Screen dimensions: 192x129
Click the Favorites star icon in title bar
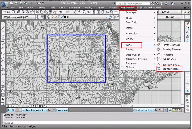tap(166, 3)
